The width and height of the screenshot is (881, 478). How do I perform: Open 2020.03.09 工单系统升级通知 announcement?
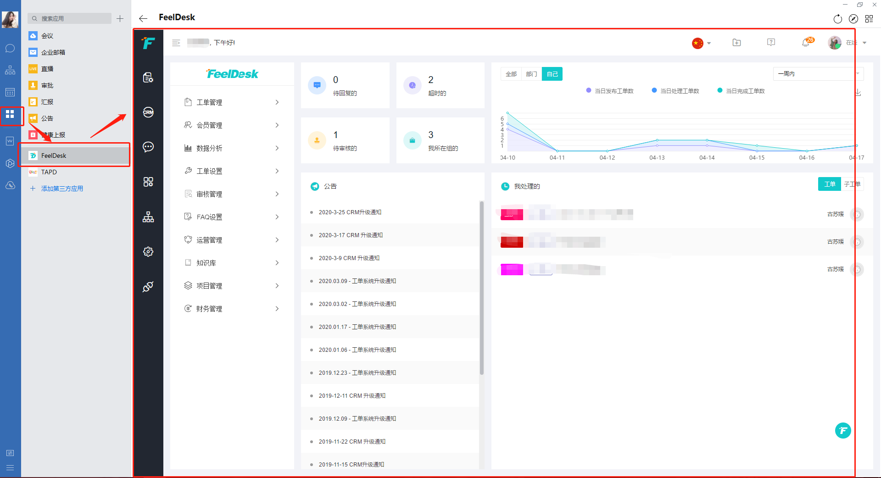pyautogui.click(x=357, y=281)
